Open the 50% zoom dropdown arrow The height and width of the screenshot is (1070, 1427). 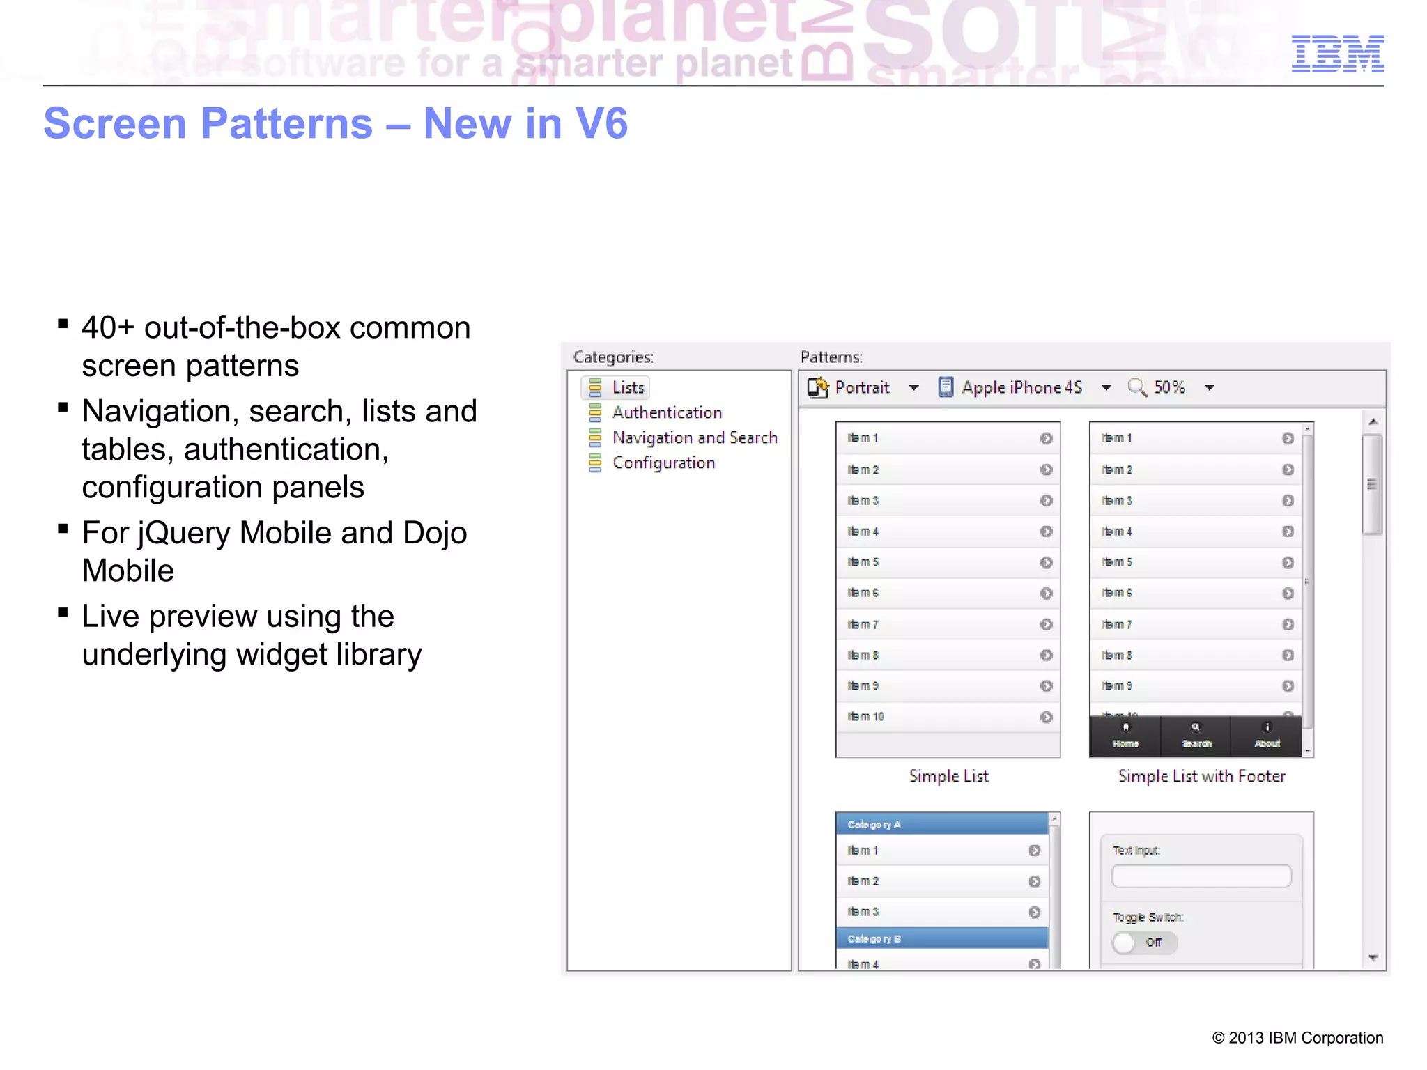pos(1210,387)
